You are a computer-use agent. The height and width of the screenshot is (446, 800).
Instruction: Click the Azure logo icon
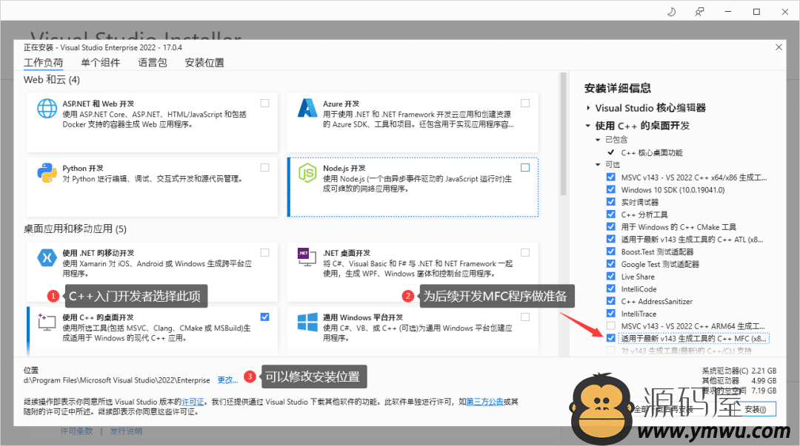coord(307,108)
